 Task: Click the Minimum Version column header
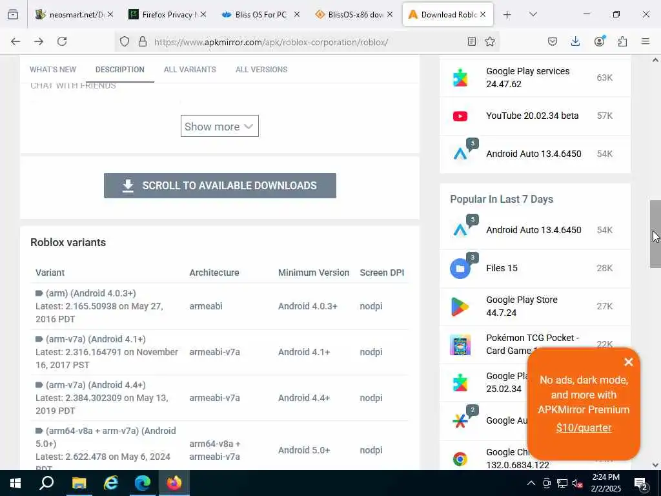click(314, 273)
